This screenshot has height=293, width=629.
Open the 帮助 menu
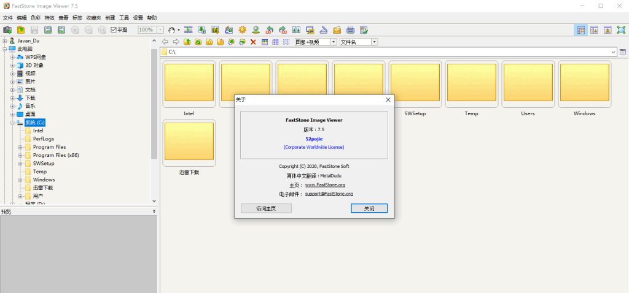(152, 18)
